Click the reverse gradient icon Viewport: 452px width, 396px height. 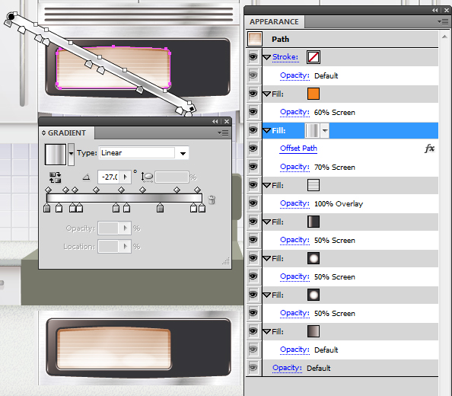(x=55, y=177)
